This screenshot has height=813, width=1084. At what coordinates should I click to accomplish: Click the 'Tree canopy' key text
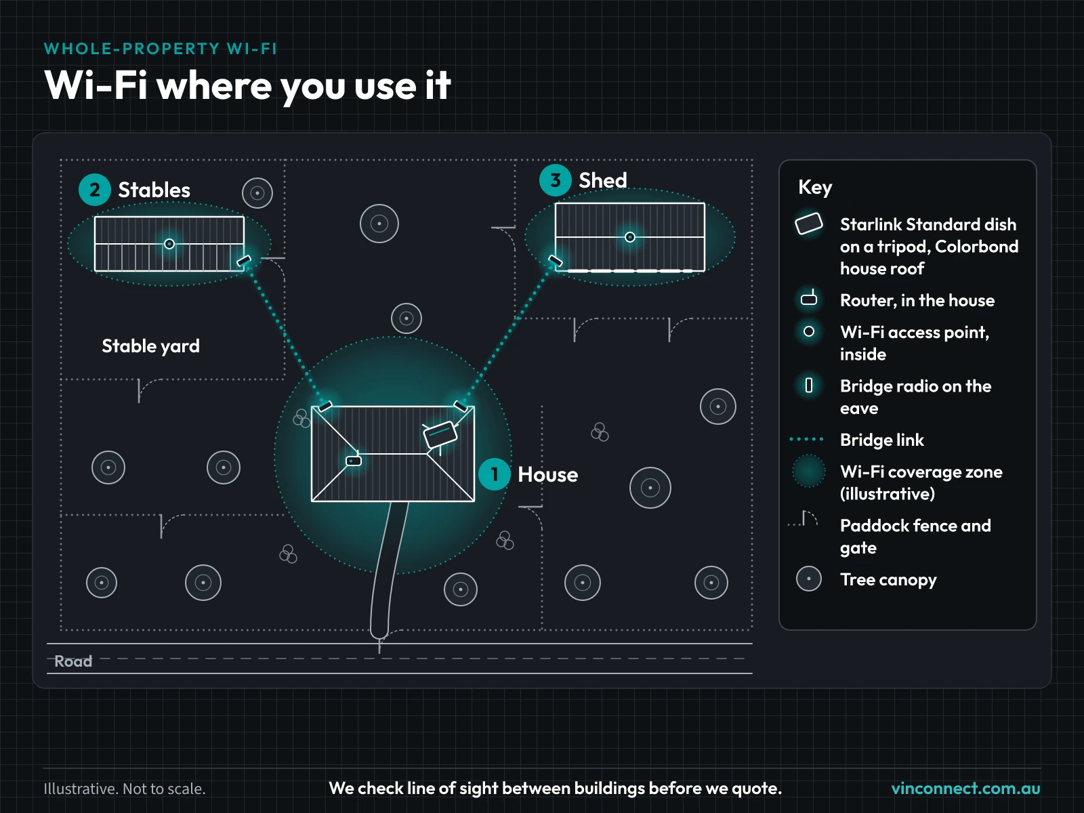888,580
